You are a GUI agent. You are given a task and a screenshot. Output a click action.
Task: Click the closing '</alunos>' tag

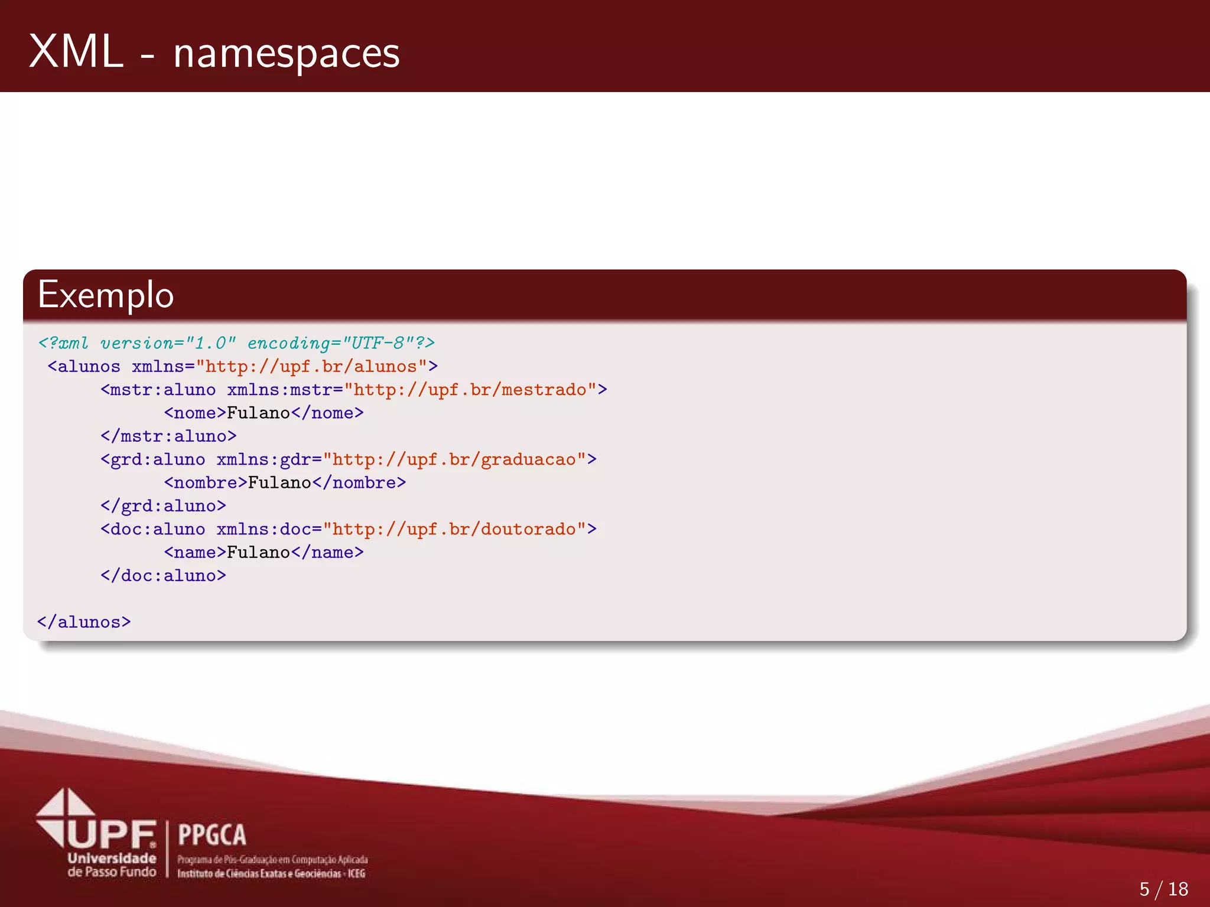84,622
